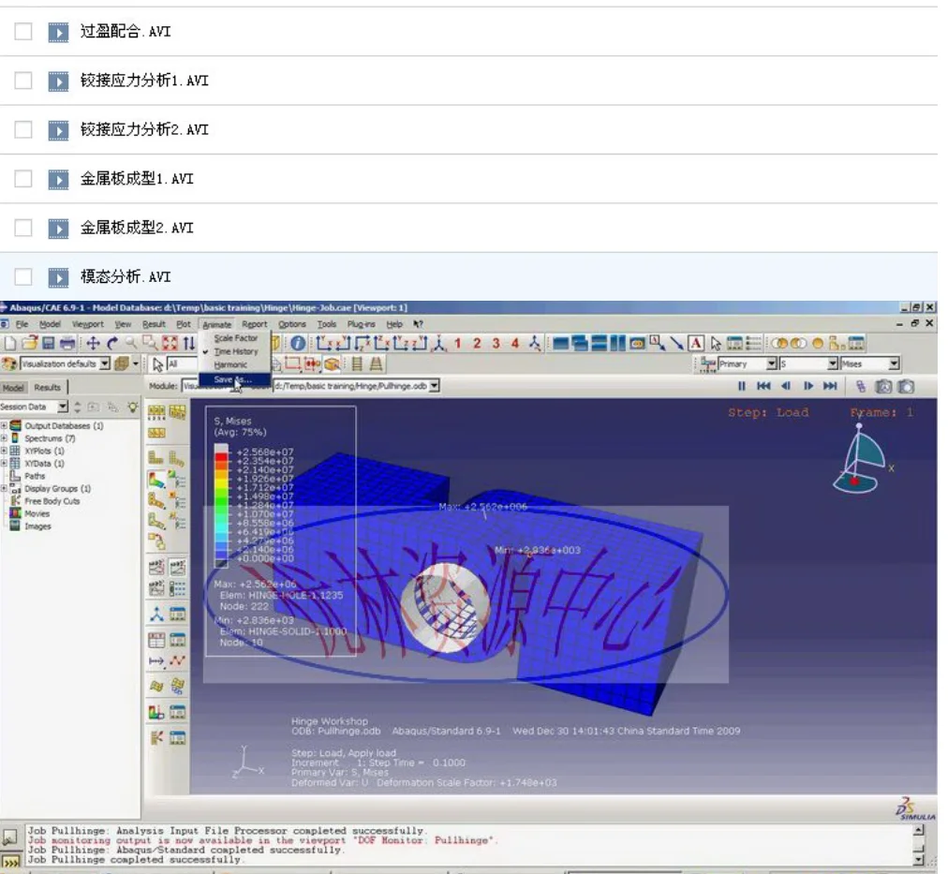The width and height of the screenshot is (948, 874).
Task: Open the Session Data dropdown
Action: pos(63,407)
